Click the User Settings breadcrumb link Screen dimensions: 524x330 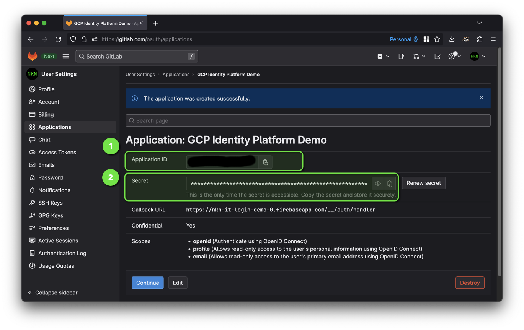tap(140, 75)
